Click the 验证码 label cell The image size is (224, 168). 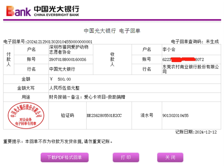click(x=67, y=115)
